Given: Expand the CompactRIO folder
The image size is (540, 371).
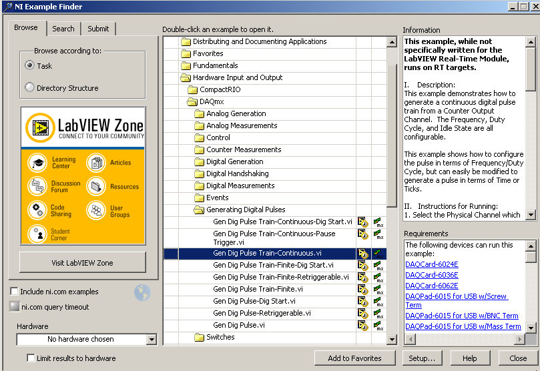Looking at the screenshot, I should point(192,90).
